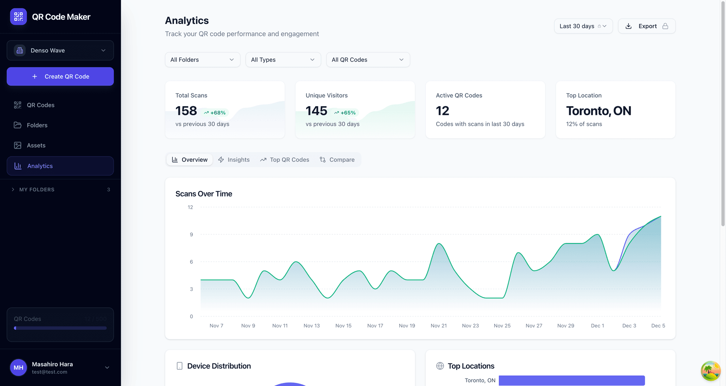Expand the MY FOLDERS section
This screenshot has height=386, width=726.
[x=37, y=189]
